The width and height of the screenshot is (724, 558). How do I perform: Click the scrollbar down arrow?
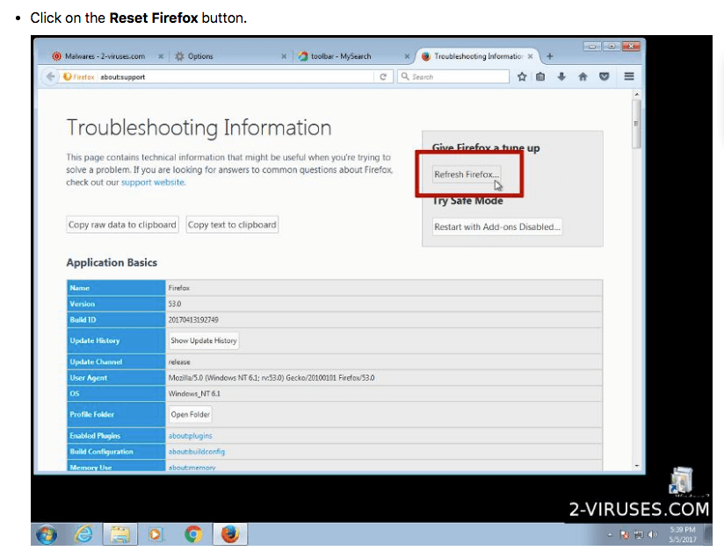click(637, 466)
